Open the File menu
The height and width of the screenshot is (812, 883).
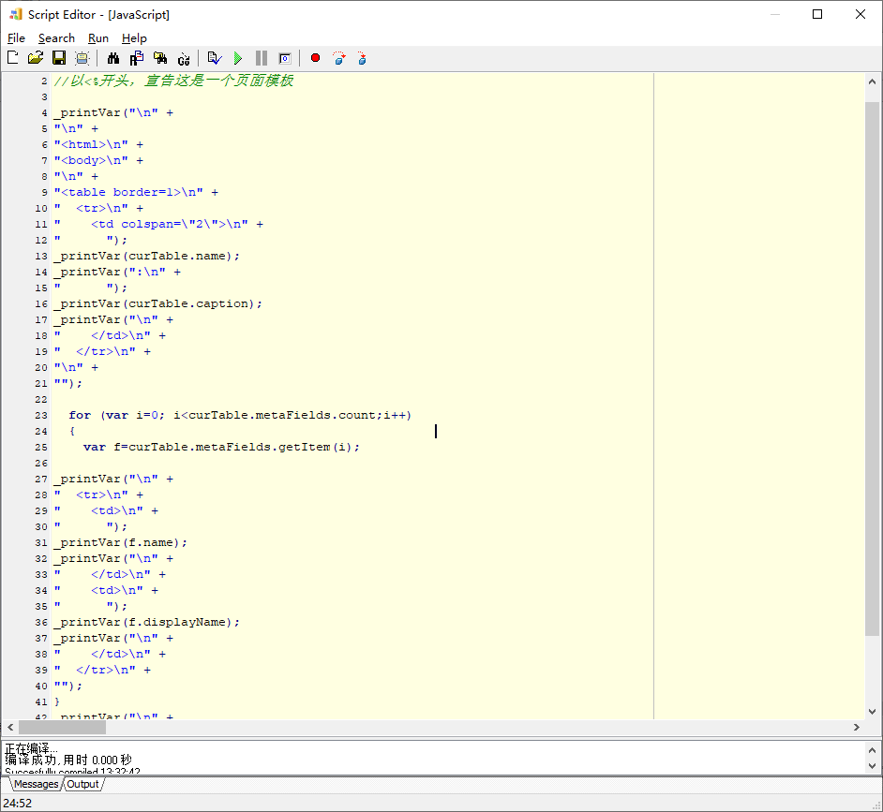click(16, 38)
